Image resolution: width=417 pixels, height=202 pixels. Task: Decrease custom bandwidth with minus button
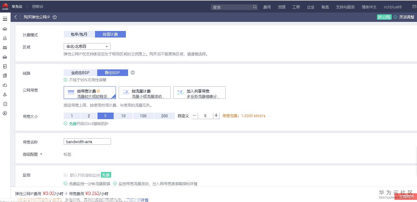[x=195, y=116]
